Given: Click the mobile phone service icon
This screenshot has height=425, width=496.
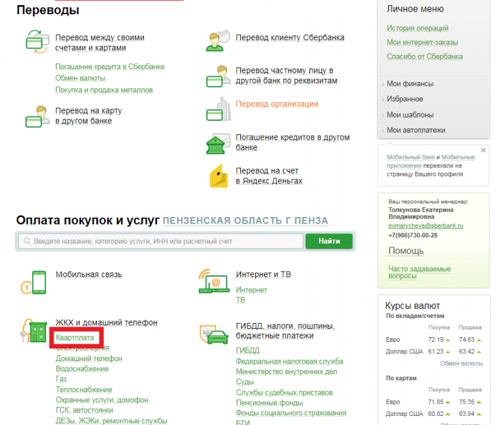Looking at the screenshot, I should 34,282.
